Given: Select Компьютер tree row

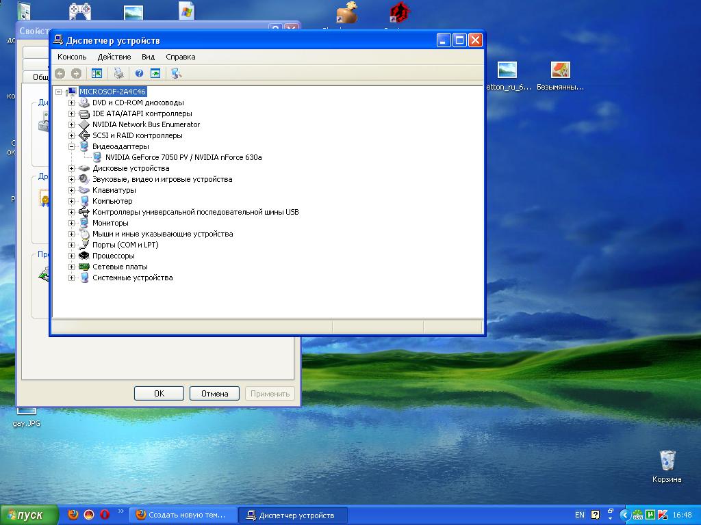Looking at the screenshot, I should [112, 201].
